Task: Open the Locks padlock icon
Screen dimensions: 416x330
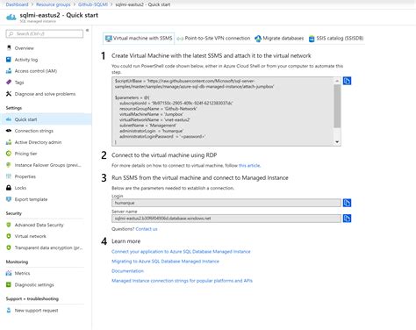Action: coord(9,188)
